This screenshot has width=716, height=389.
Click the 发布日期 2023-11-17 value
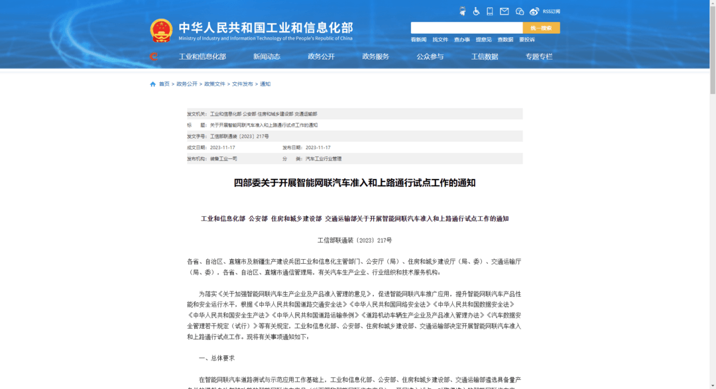pos(318,148)
